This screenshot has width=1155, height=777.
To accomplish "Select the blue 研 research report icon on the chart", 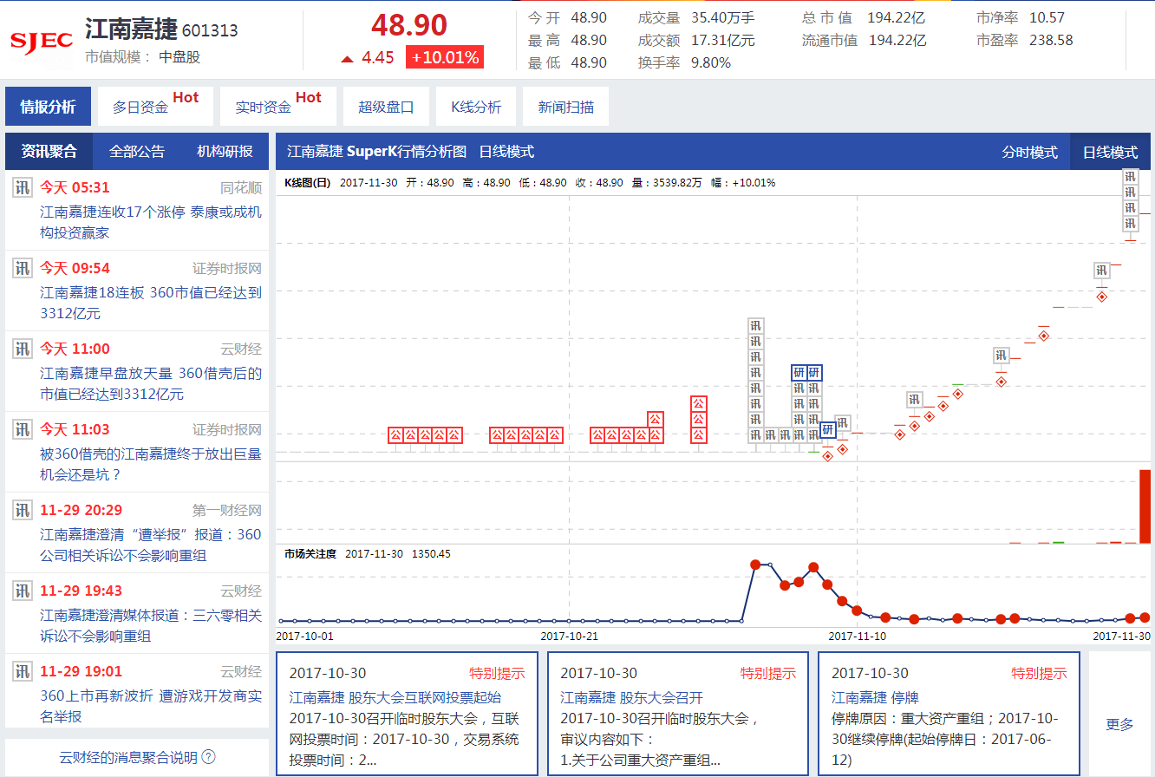I will [x=799, y=375].
